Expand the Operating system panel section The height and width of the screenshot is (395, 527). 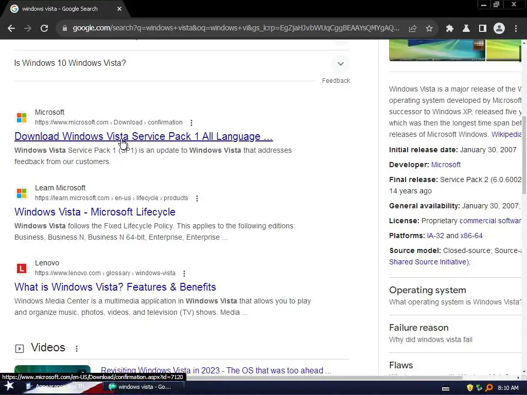[x=455, y=296]
